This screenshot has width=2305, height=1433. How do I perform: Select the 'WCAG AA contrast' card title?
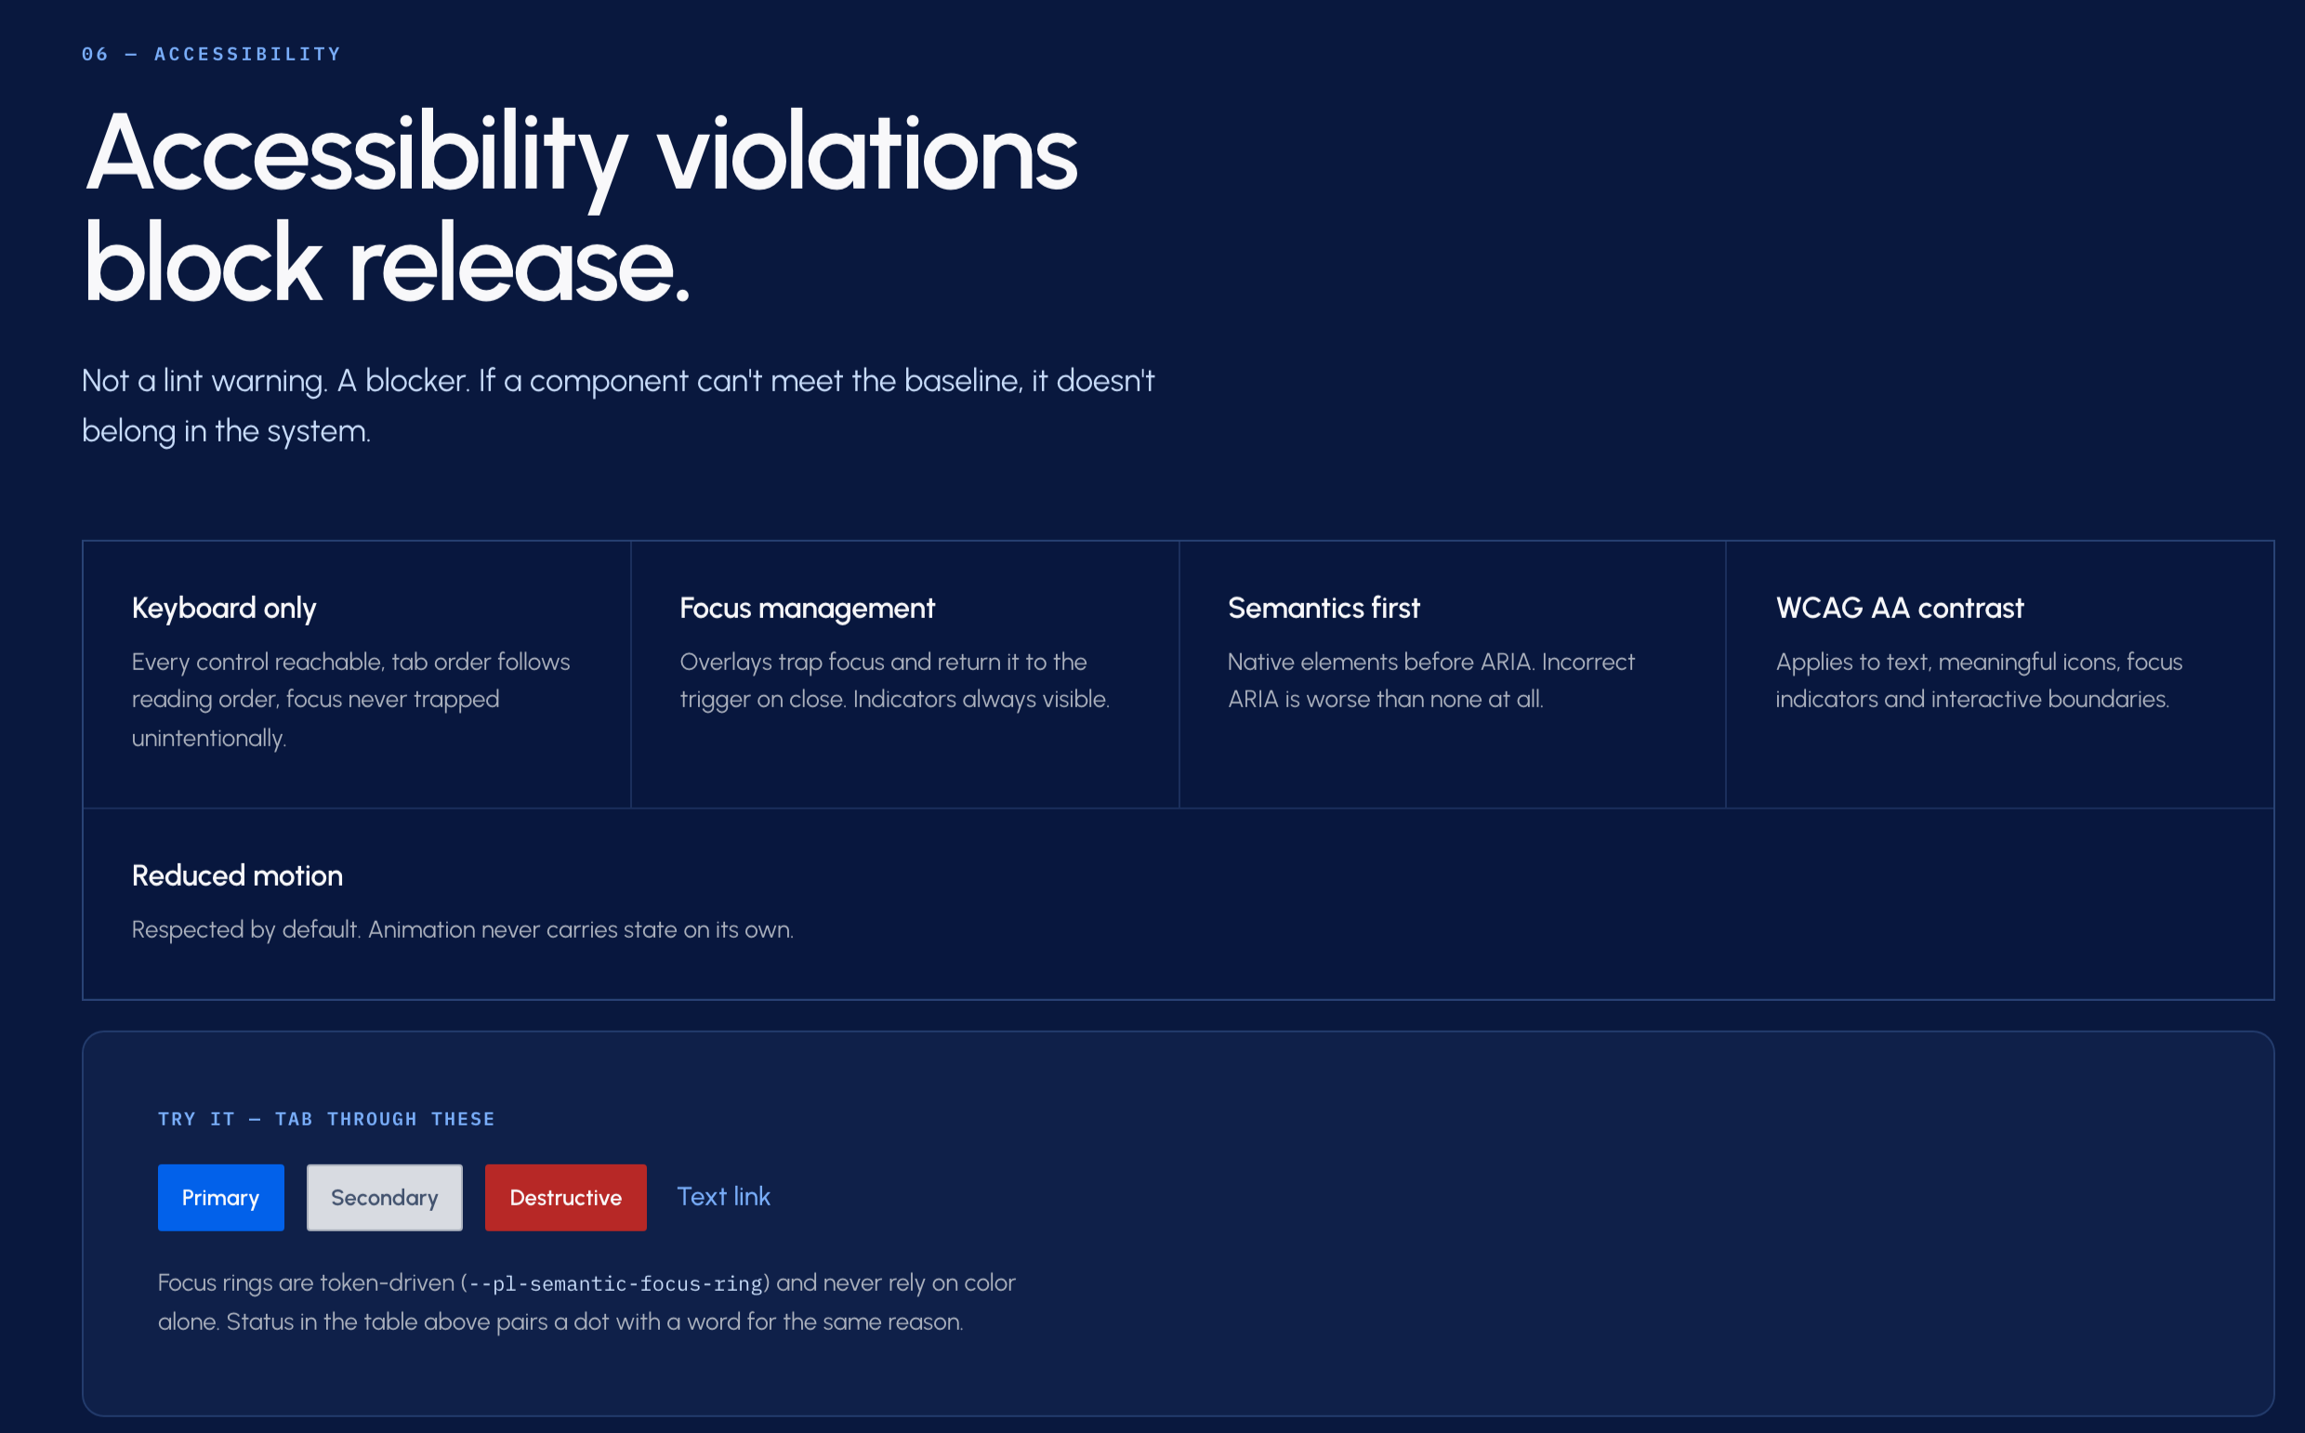[1900, 608]
